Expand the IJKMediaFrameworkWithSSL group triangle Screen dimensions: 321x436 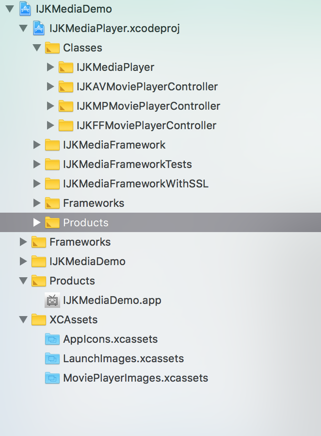(x=37, y=184)
